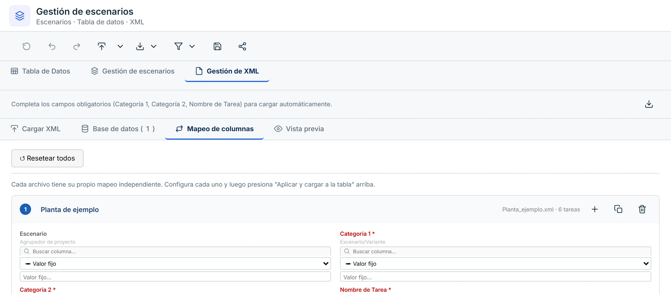Viewport: 671px width, 294px height.
Task: Click the filter funnel icon
Action: 178,46
